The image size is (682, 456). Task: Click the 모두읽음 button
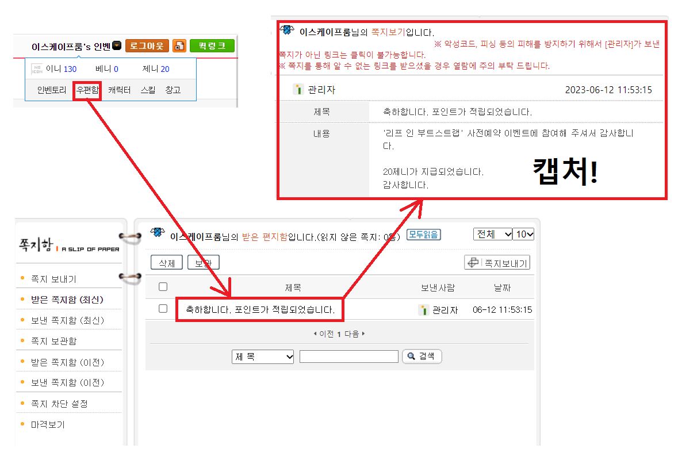tap(423, 234)
